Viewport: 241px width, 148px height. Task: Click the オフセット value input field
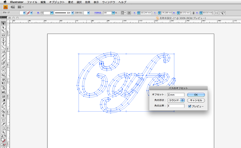(176, 95)
